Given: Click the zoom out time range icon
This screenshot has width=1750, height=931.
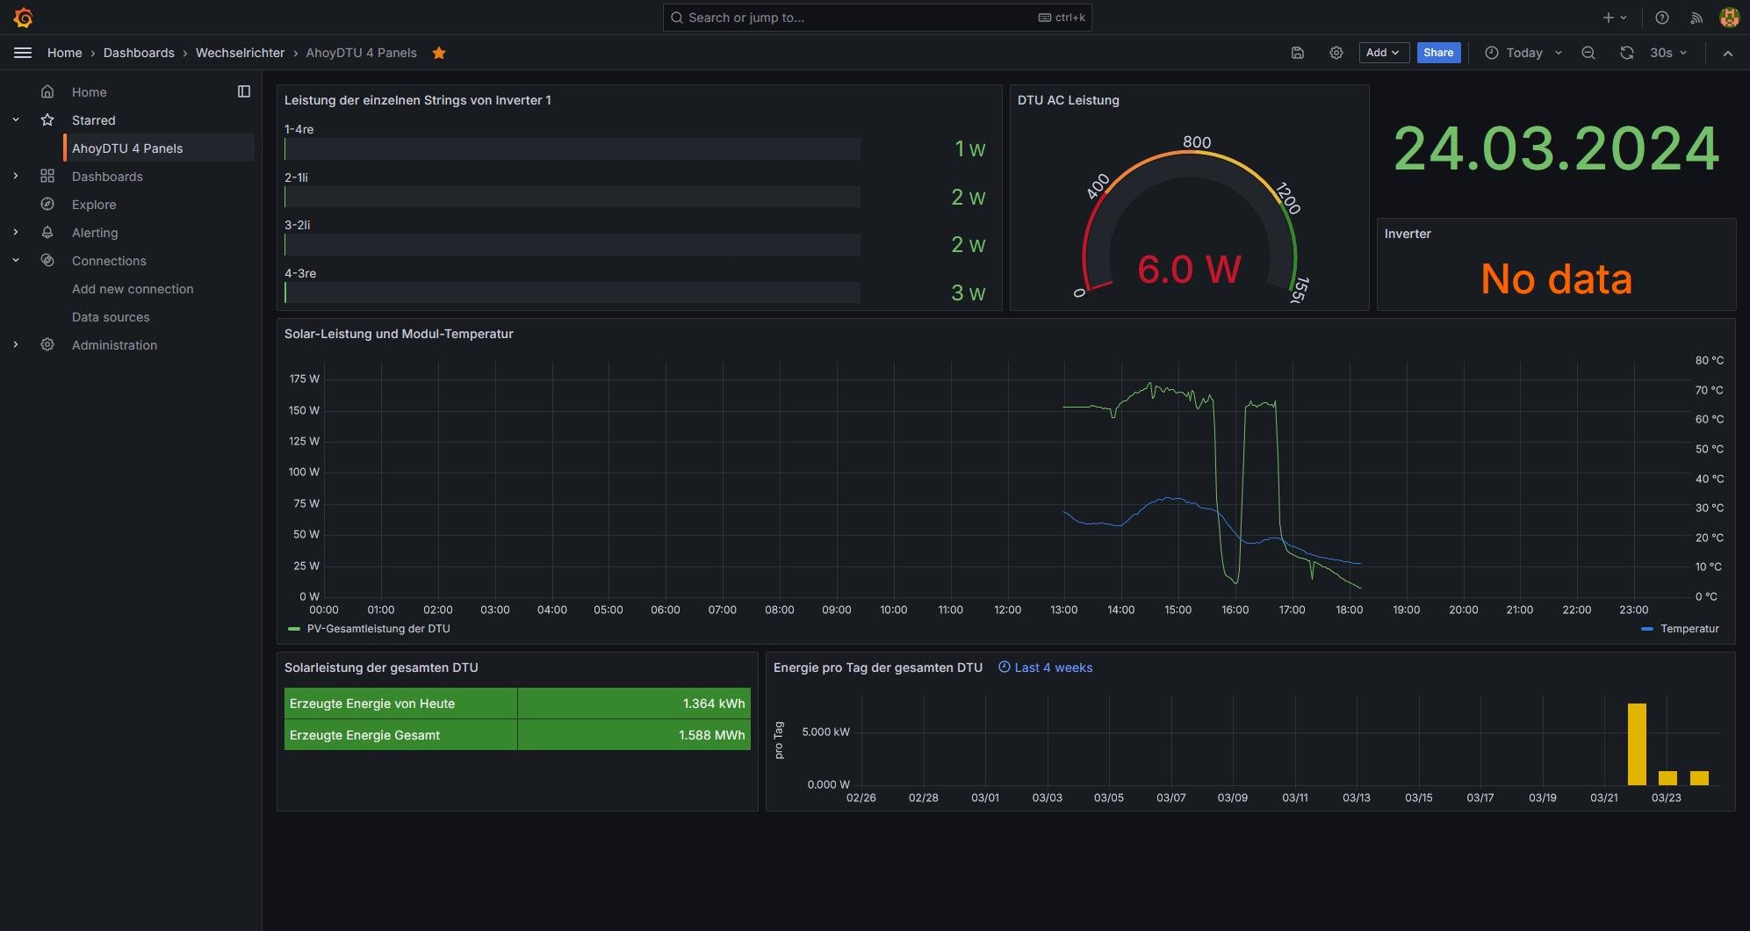Looking at the screenshot, I should point(1588,53).
